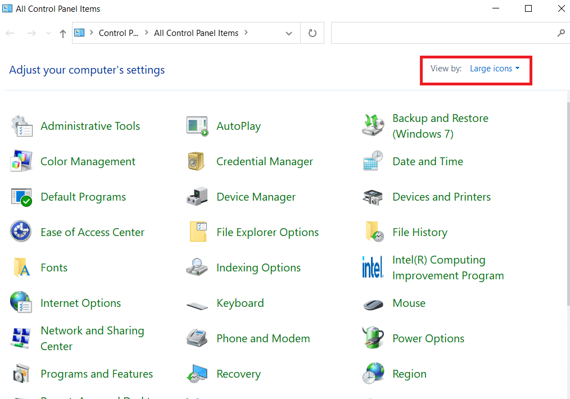
Task: Open the View by Large icons dropdown
Action: [495, 69]
